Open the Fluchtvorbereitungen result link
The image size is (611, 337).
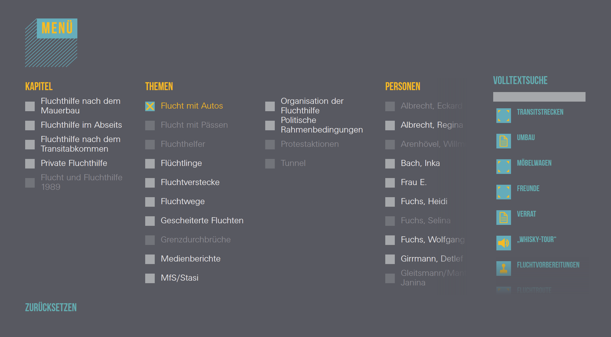548,265
